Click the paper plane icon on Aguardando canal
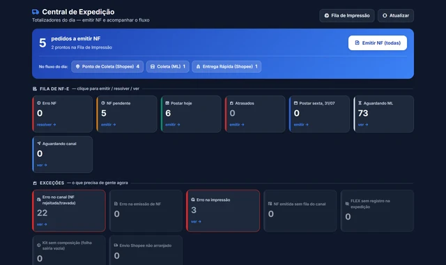446x265 pixels. (39, 144)
